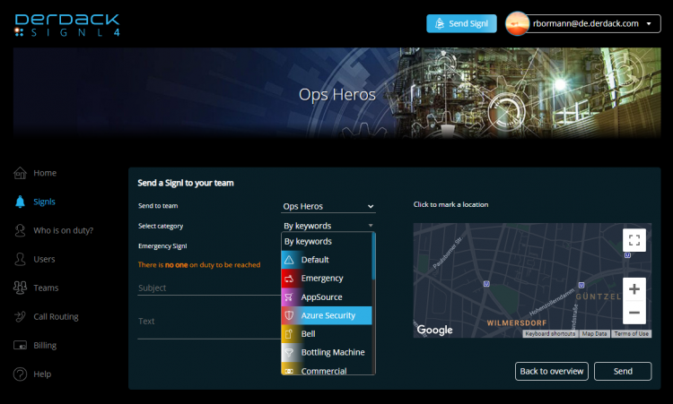Collapse the Select category dropdown

pos(328,226)
